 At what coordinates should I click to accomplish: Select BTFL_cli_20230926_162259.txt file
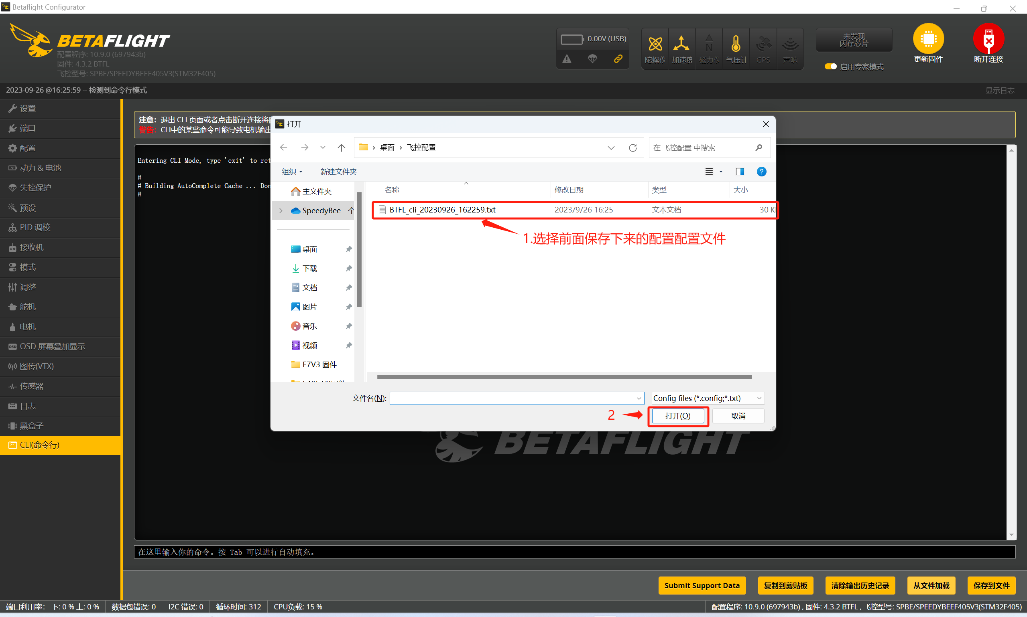click(442, 210)
